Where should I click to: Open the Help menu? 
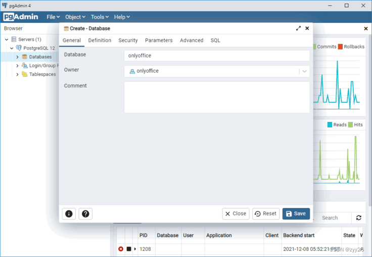click(122, 17)
